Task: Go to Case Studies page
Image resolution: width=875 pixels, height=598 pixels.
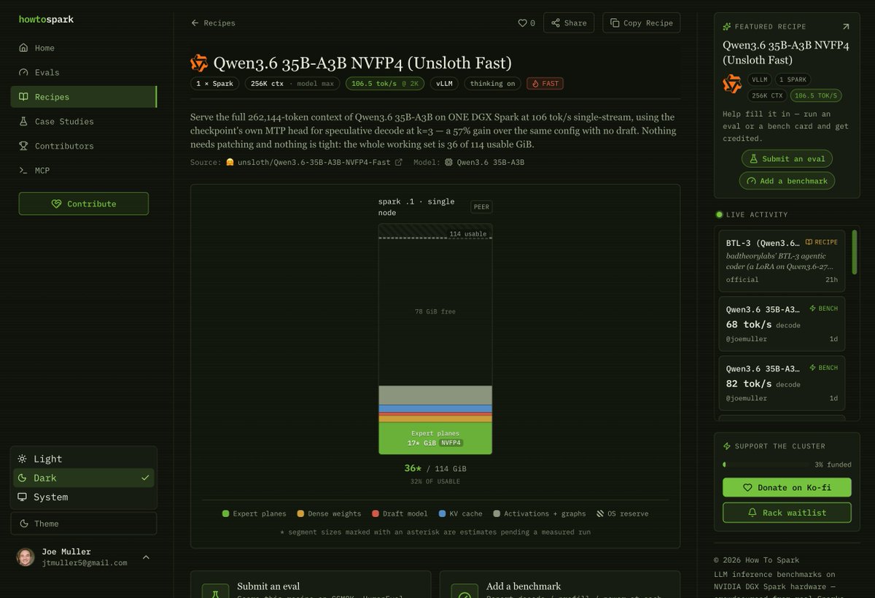Action: click(83, 121)
